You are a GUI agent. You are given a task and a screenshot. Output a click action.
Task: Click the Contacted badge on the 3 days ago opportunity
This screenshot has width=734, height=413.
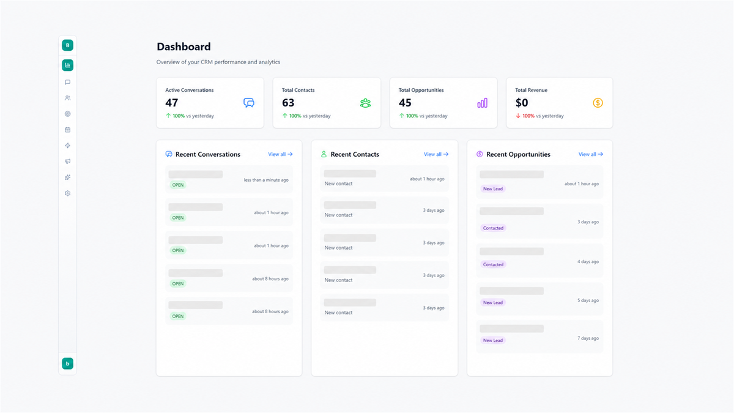point(493,228)
